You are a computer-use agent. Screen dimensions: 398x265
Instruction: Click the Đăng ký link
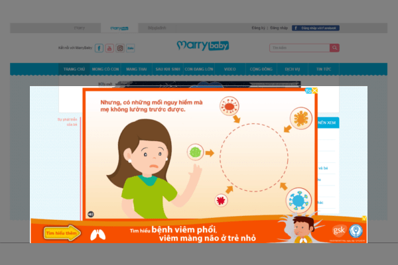(x=259, y=28)
